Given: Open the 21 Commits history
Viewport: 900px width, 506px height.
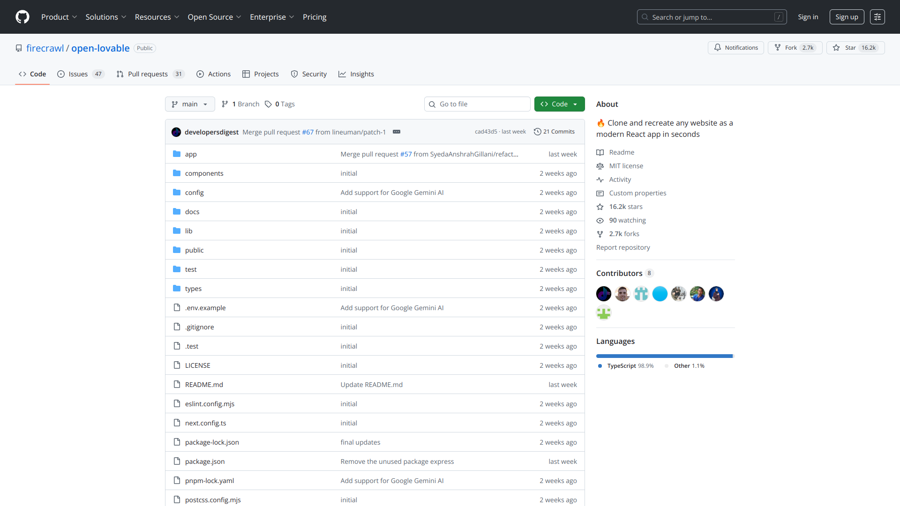Looking at the screenshot, I should pos(554,132).
